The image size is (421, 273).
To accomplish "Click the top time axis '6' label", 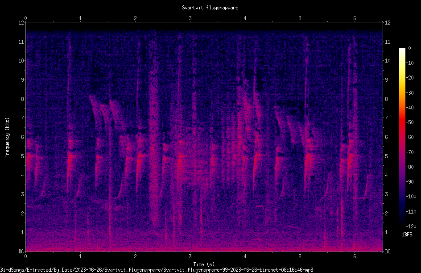I will coord(355,18).
